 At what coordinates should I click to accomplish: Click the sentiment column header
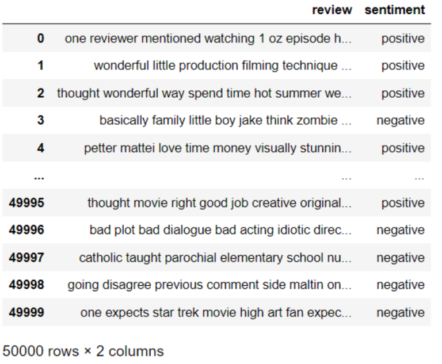coord(394,10)
